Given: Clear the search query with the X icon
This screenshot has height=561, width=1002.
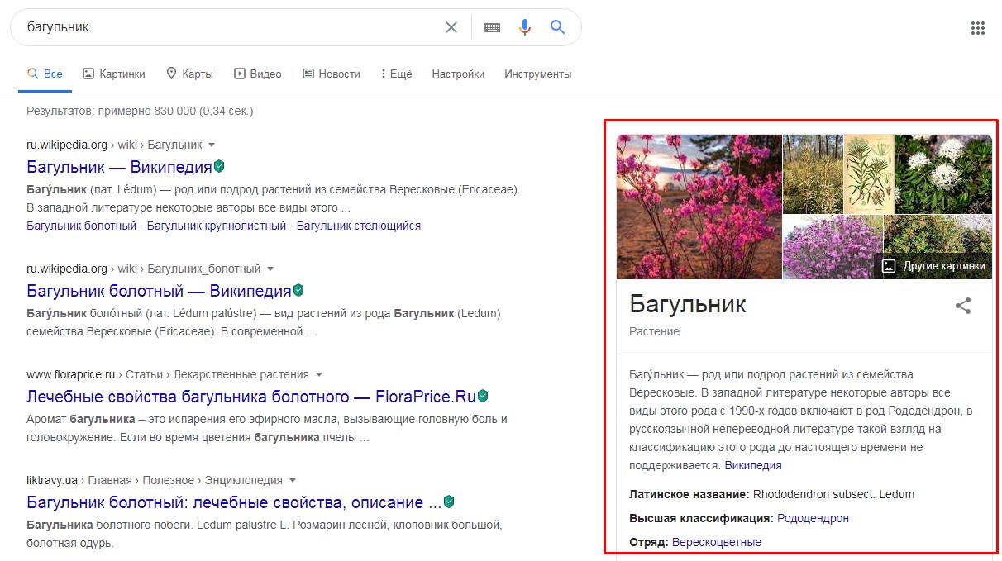Looking at the screenshot, I should [x=451, y=26].
